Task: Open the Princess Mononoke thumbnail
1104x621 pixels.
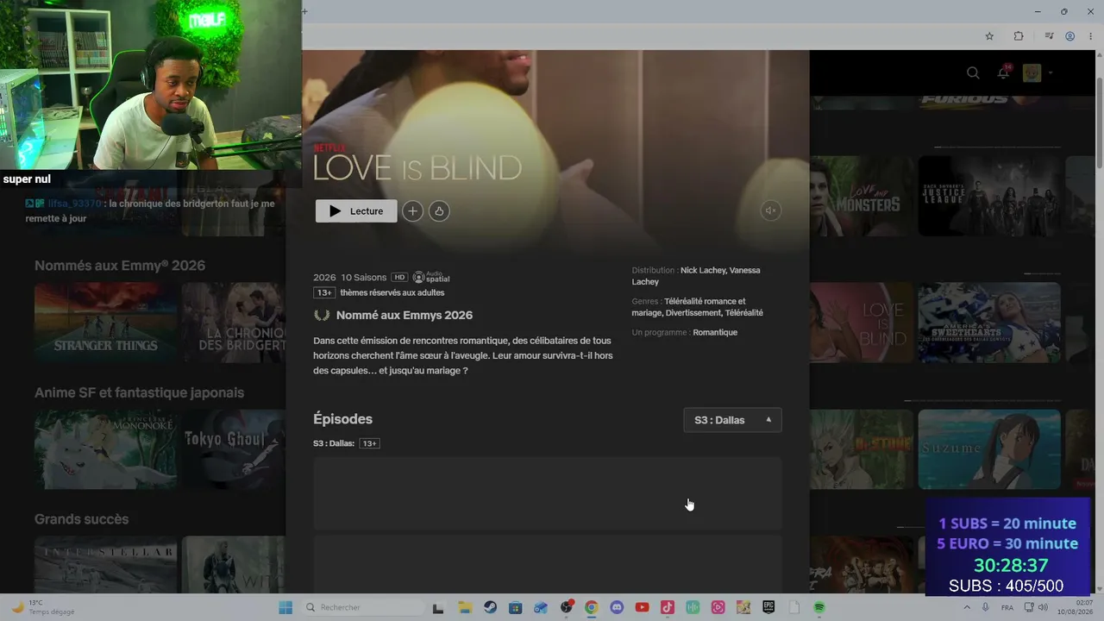Action: [105, 449]
